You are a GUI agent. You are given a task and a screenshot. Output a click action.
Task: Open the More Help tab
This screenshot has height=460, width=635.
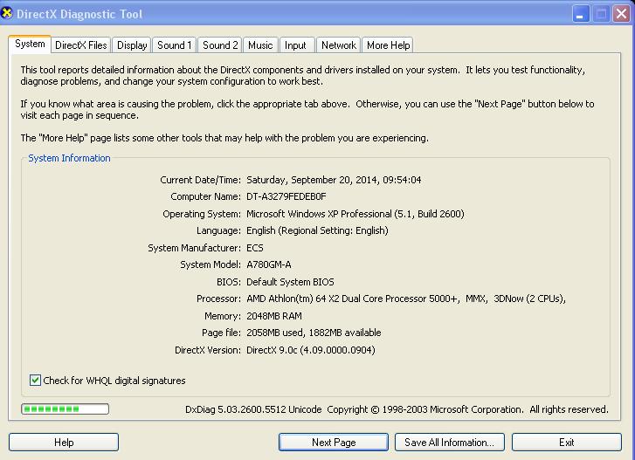tap(388, 45)
